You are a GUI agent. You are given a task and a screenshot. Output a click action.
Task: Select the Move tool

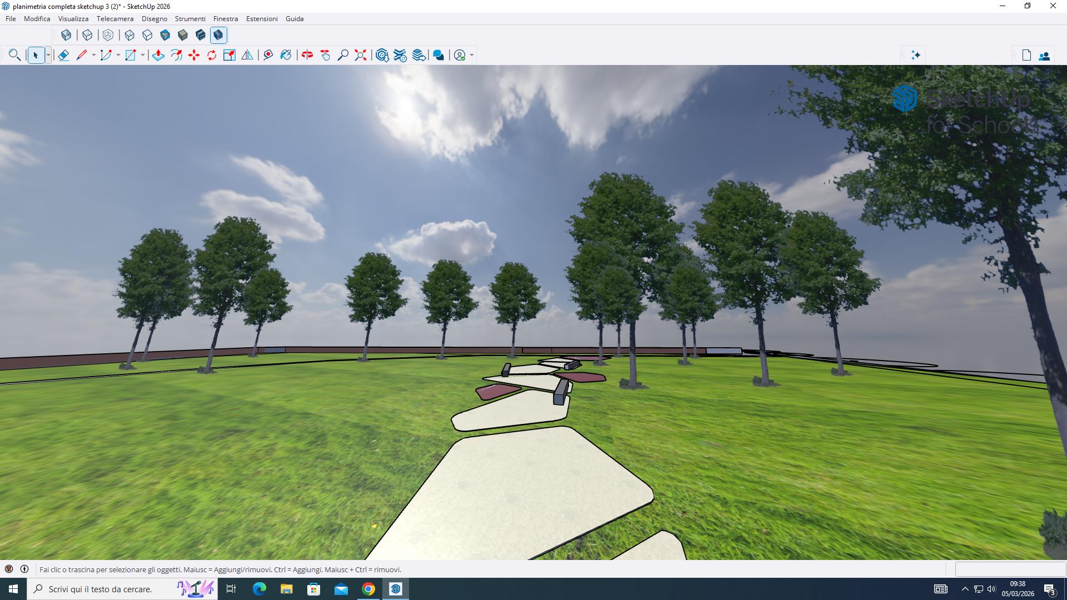(x=194, y=55)
